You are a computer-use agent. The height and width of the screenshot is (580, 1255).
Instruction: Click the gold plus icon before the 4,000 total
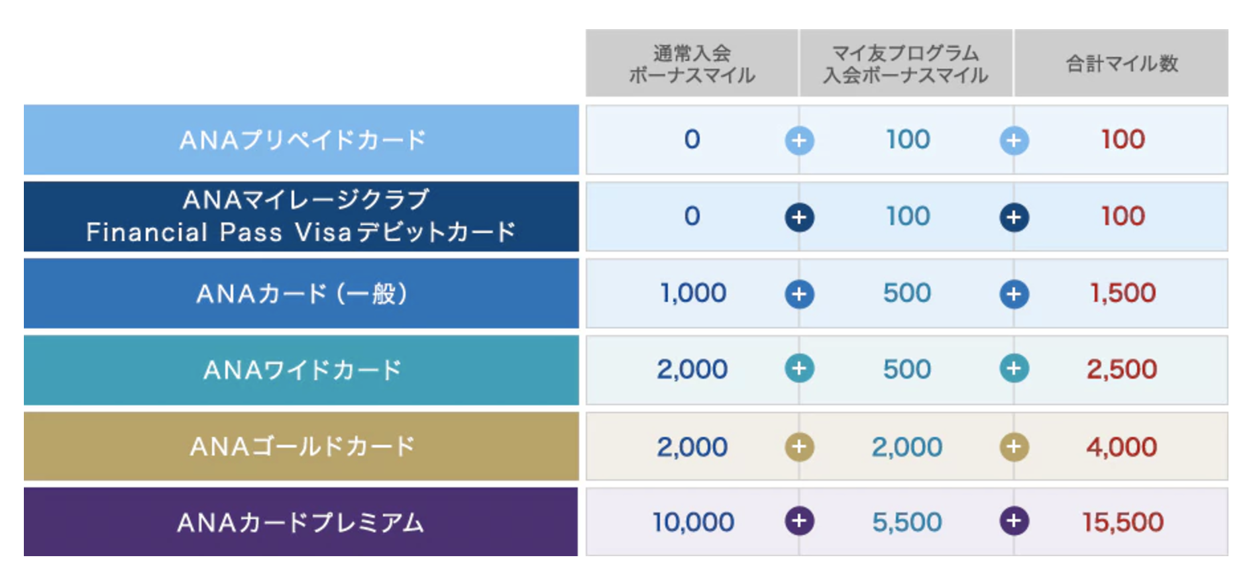[x=1014, y=447]
